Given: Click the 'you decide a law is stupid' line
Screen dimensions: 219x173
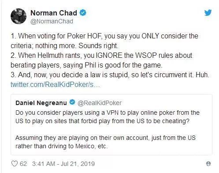Looking at the screenshot, I should [x=110, y=75].
